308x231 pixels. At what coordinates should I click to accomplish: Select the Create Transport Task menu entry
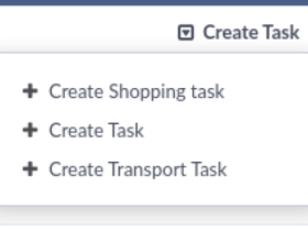tap(125, 169)
